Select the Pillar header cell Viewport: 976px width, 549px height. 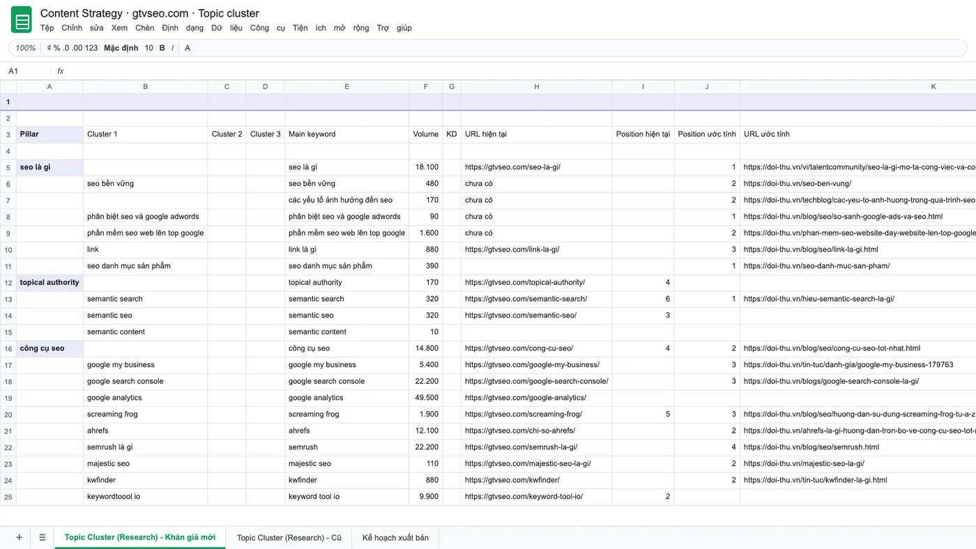coord(49,134)
